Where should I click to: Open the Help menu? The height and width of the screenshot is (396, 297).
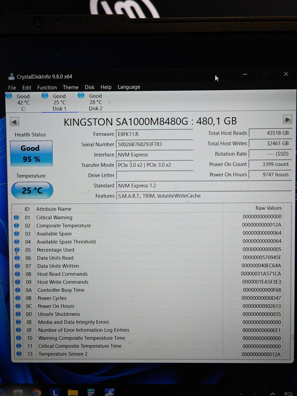click(106, 87)
